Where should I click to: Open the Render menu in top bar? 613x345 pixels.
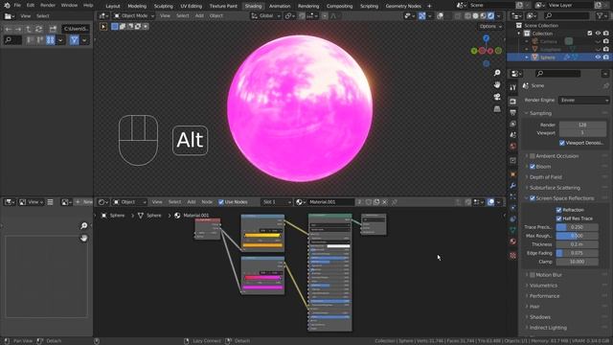[48, 6]
